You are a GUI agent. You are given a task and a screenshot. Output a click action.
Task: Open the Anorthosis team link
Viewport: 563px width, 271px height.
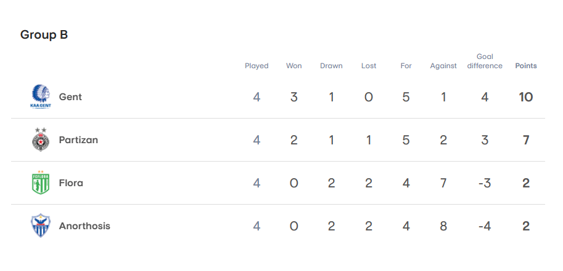click(84, 226)
